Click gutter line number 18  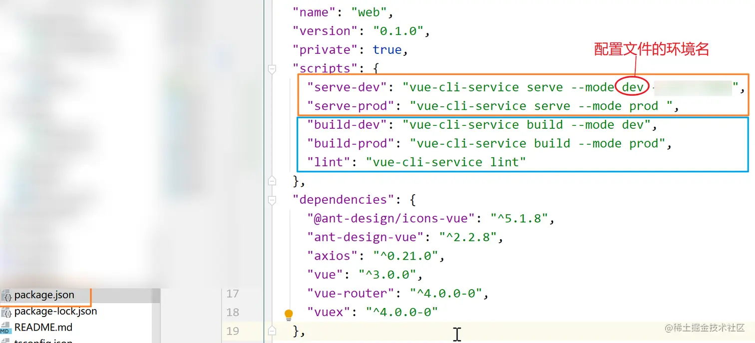point(233,312)
